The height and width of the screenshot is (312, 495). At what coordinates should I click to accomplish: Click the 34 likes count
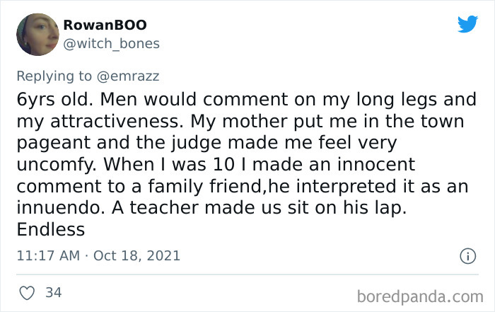point(52,292)
